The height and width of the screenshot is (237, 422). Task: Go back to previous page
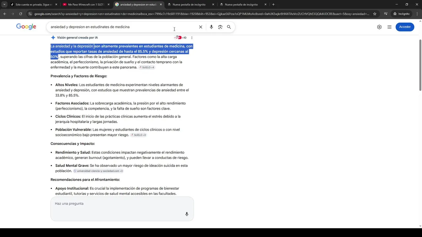click(x=5, y=14)
